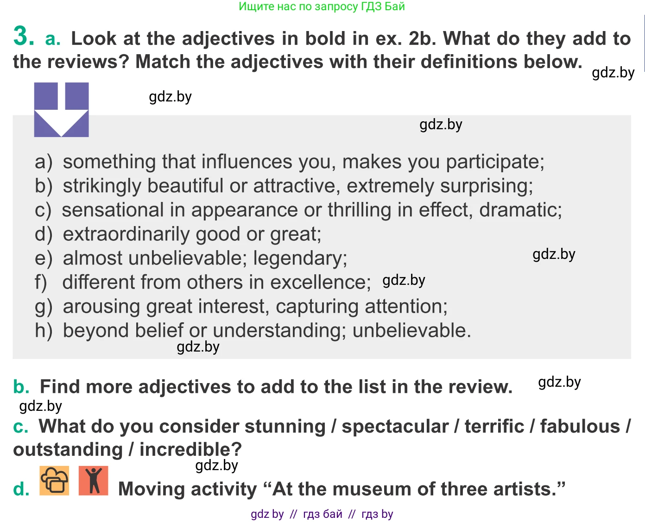The image size is (645, 522).
Task: Select definition a) about influencing you
Action: click(x=290, y=162)
